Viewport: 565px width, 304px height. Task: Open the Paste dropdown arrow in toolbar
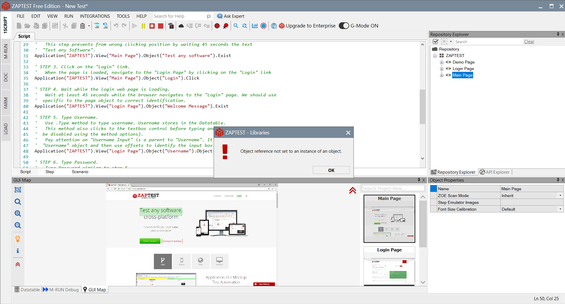pos(89,26)
